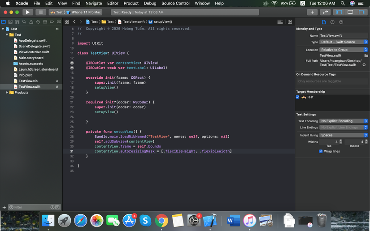Open the Source Control menu

pos(175,3)
